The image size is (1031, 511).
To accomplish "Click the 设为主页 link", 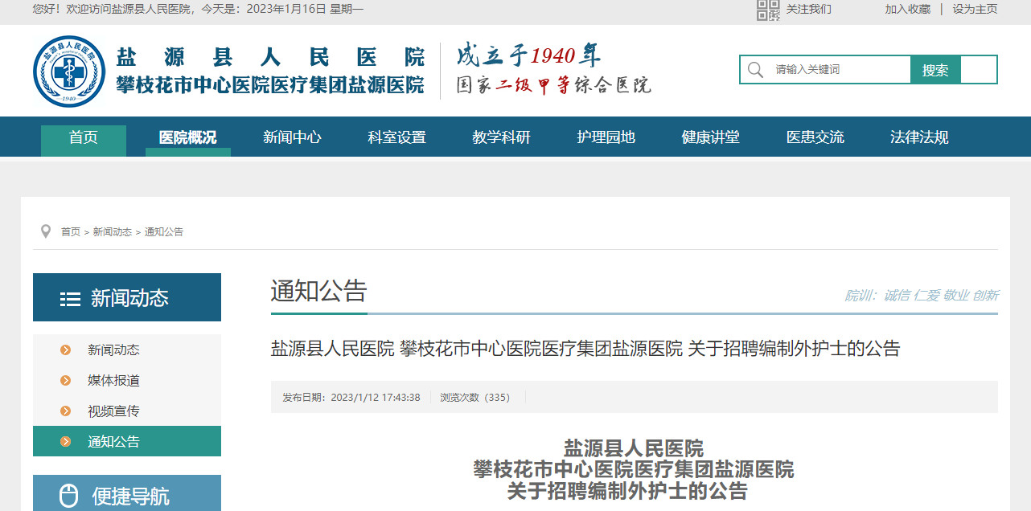I will click(x=975, y=9).
